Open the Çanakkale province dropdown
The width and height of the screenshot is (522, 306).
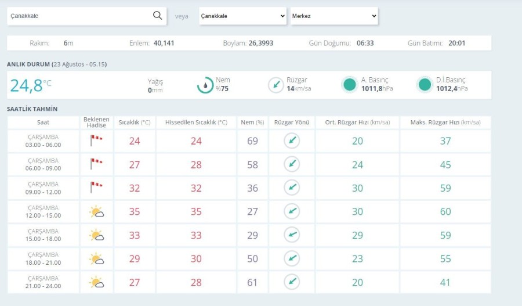[x=242, y=16]
